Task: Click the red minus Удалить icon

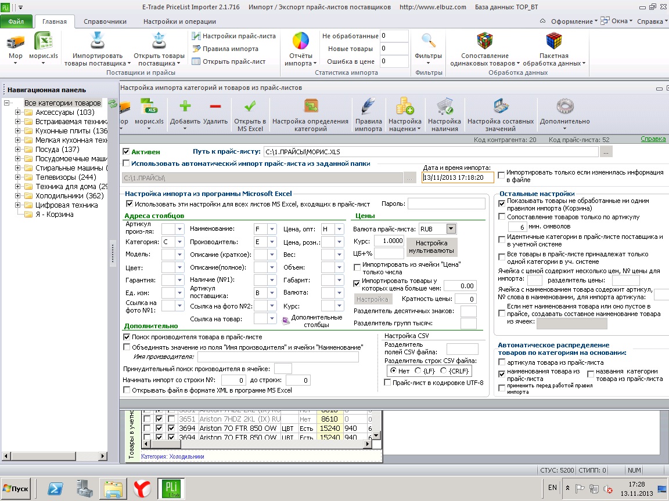Action: [x=215, y=107]
